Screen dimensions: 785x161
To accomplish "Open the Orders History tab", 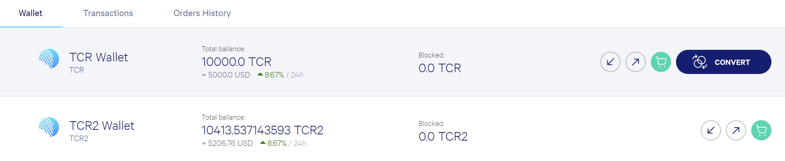I will [x=202, y=13].
